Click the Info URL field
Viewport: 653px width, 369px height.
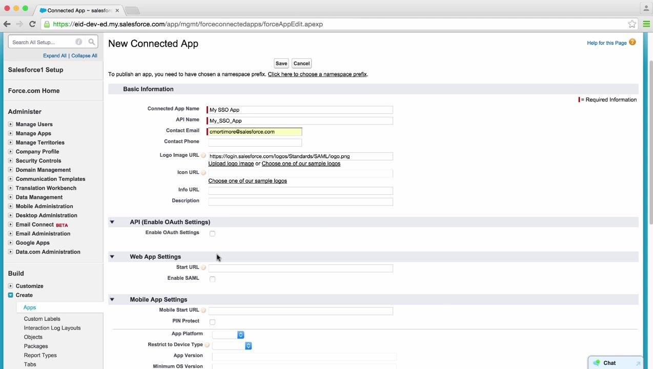click(300, 191)
